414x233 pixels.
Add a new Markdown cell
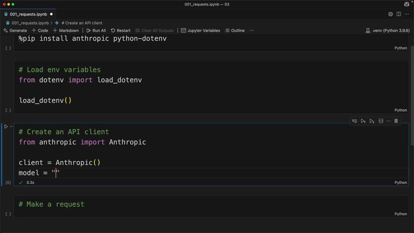66,30
